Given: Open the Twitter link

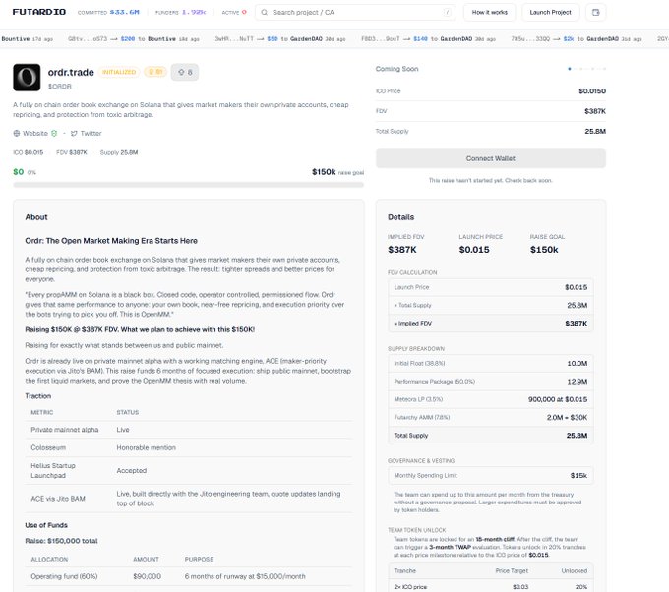Looking at the screenshot, I should (x=91, y=133).
